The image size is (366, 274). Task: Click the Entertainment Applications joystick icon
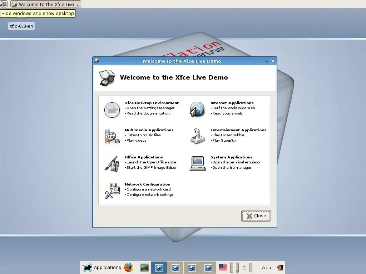(x=197, y=136)
